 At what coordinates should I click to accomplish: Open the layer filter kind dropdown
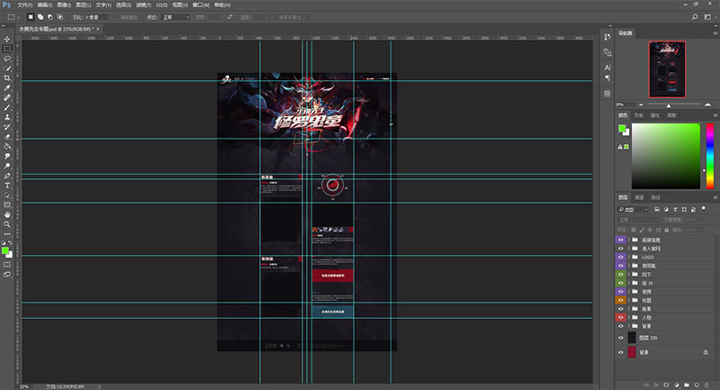click(634, 210)
